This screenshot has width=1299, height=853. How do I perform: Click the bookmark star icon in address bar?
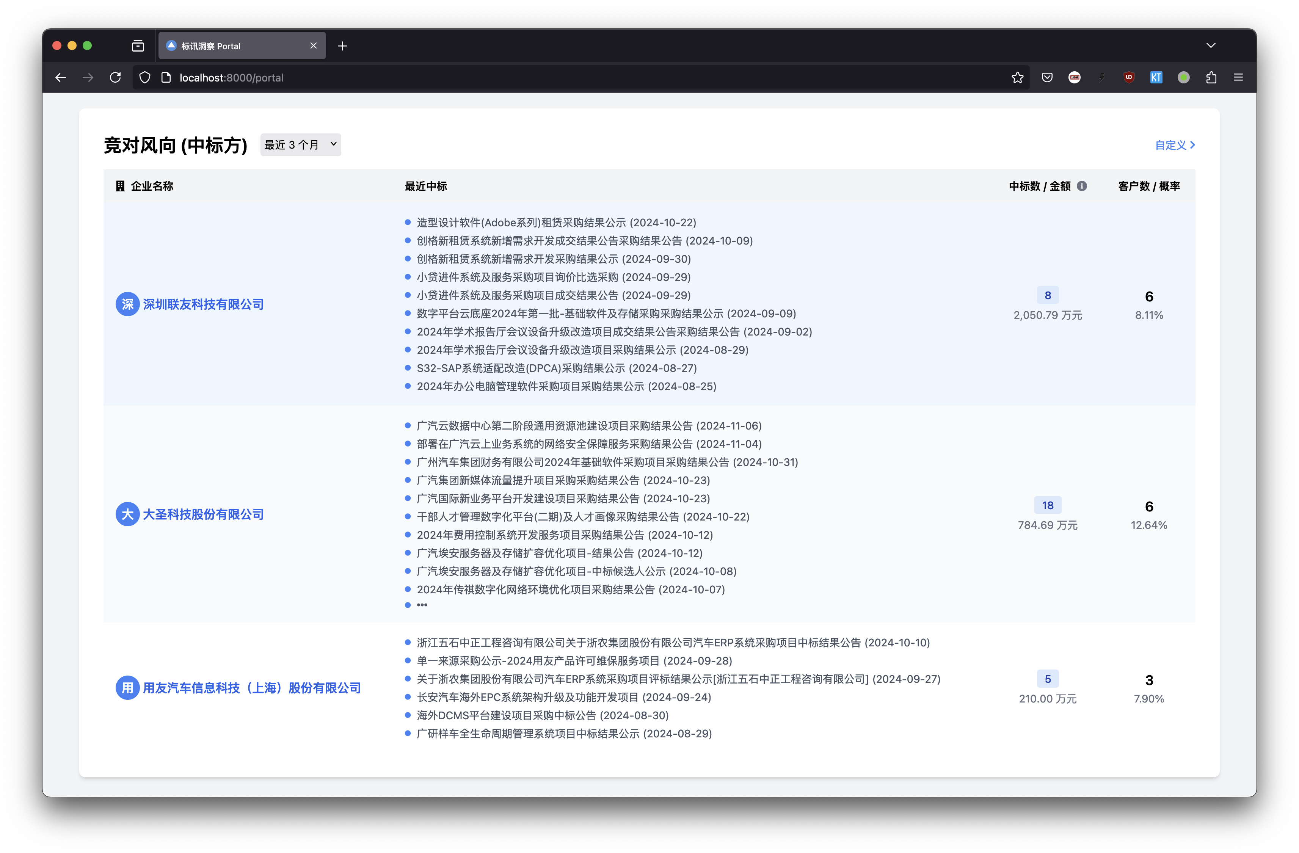pyautogui.click(x=1017, y=77)
